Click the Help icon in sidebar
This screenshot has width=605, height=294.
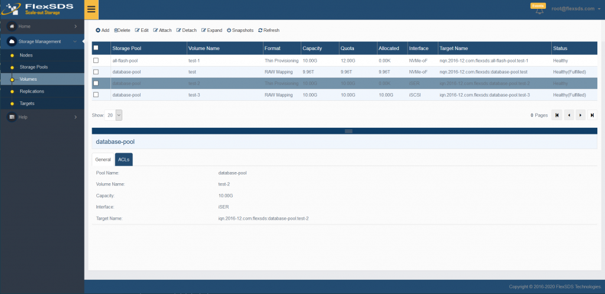(12, 117)
